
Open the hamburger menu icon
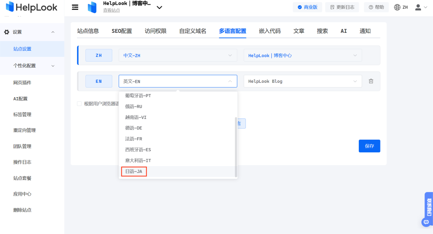(75, 7)
